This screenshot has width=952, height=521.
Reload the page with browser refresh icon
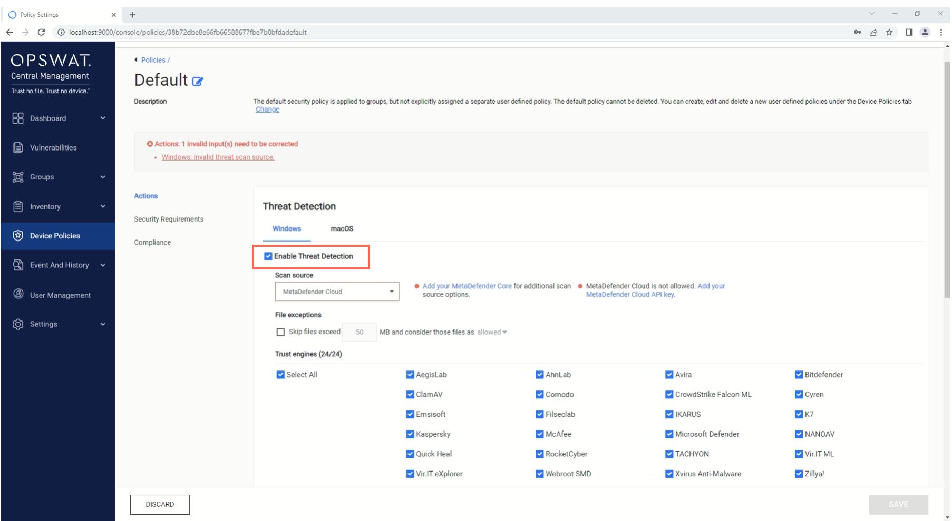[x=41, y=32]
